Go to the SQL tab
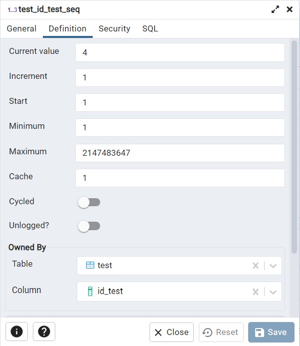This screenshot has height=346, width=300. coord(150,29)
